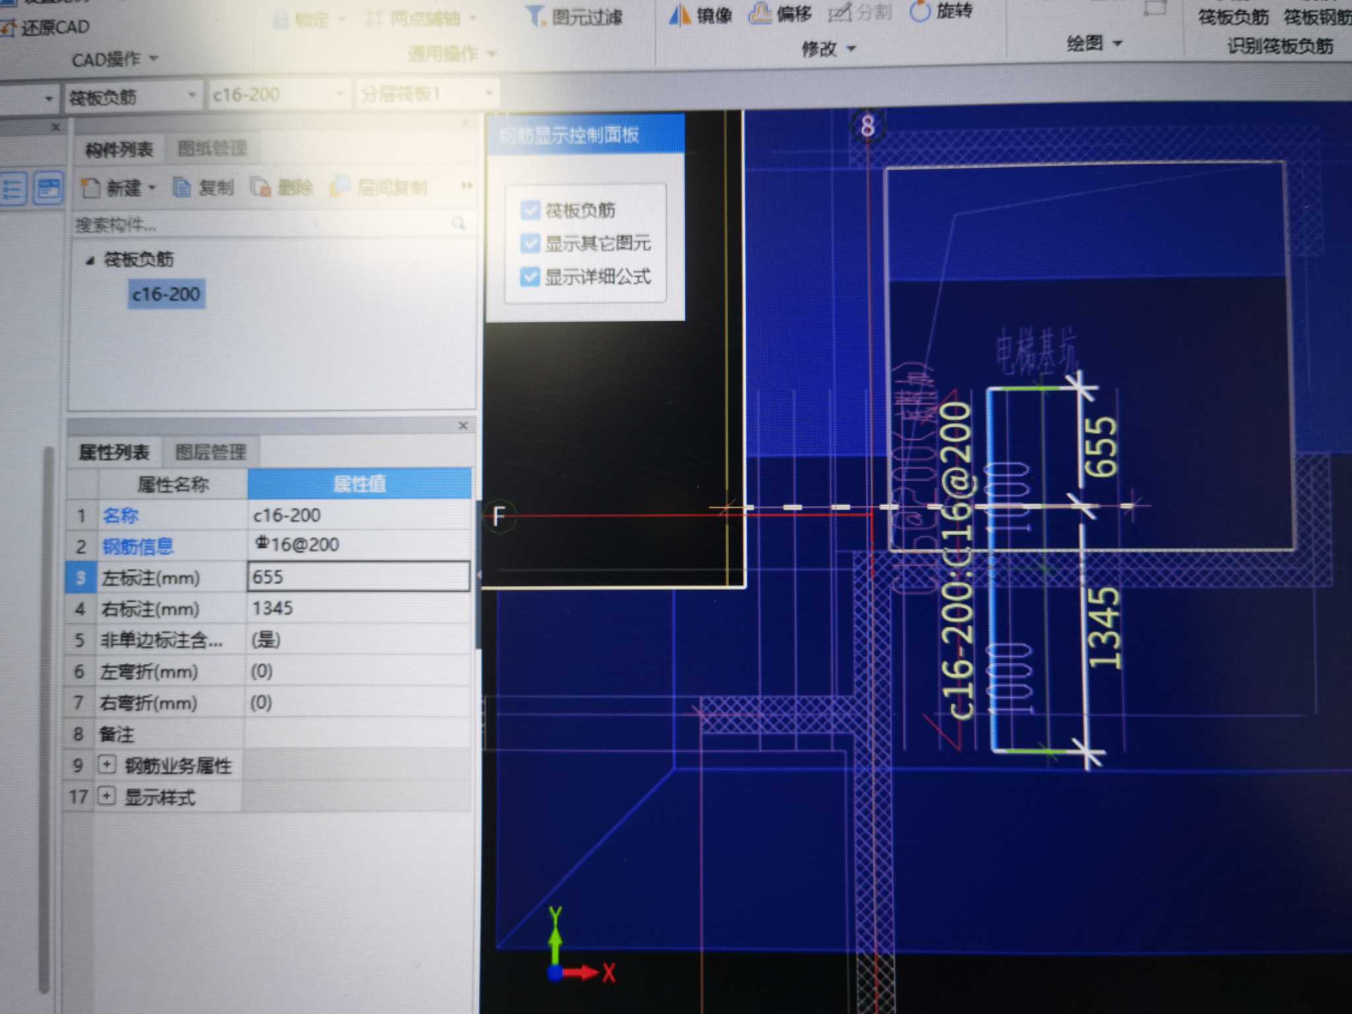Click the 右标注 1345 value cell
Viewport: 1352px width, 1014px height.
click(359, 608)
